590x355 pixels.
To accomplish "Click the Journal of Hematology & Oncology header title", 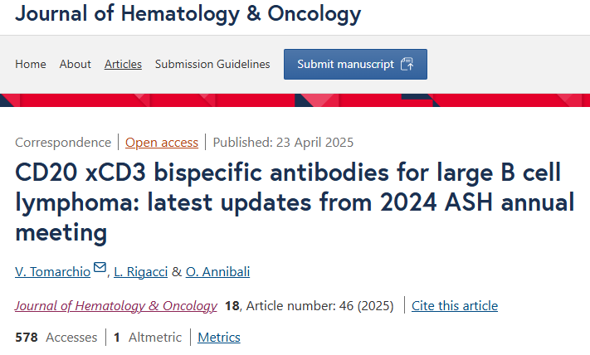I will [188, 13].
